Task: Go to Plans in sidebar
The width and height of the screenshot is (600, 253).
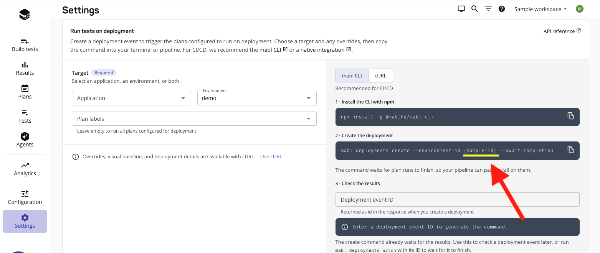Action: (25, 92)
